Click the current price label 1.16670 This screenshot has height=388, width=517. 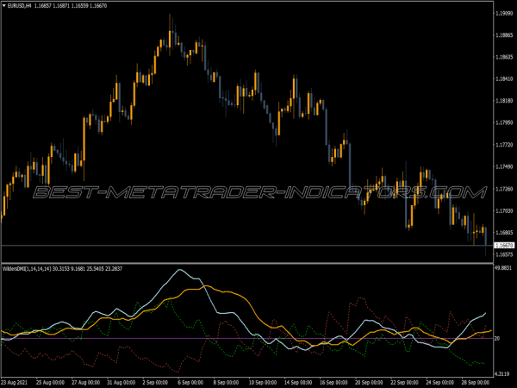504,246
